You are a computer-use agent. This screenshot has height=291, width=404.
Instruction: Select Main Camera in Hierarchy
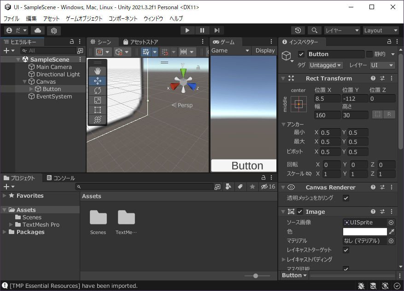point(54,67)
